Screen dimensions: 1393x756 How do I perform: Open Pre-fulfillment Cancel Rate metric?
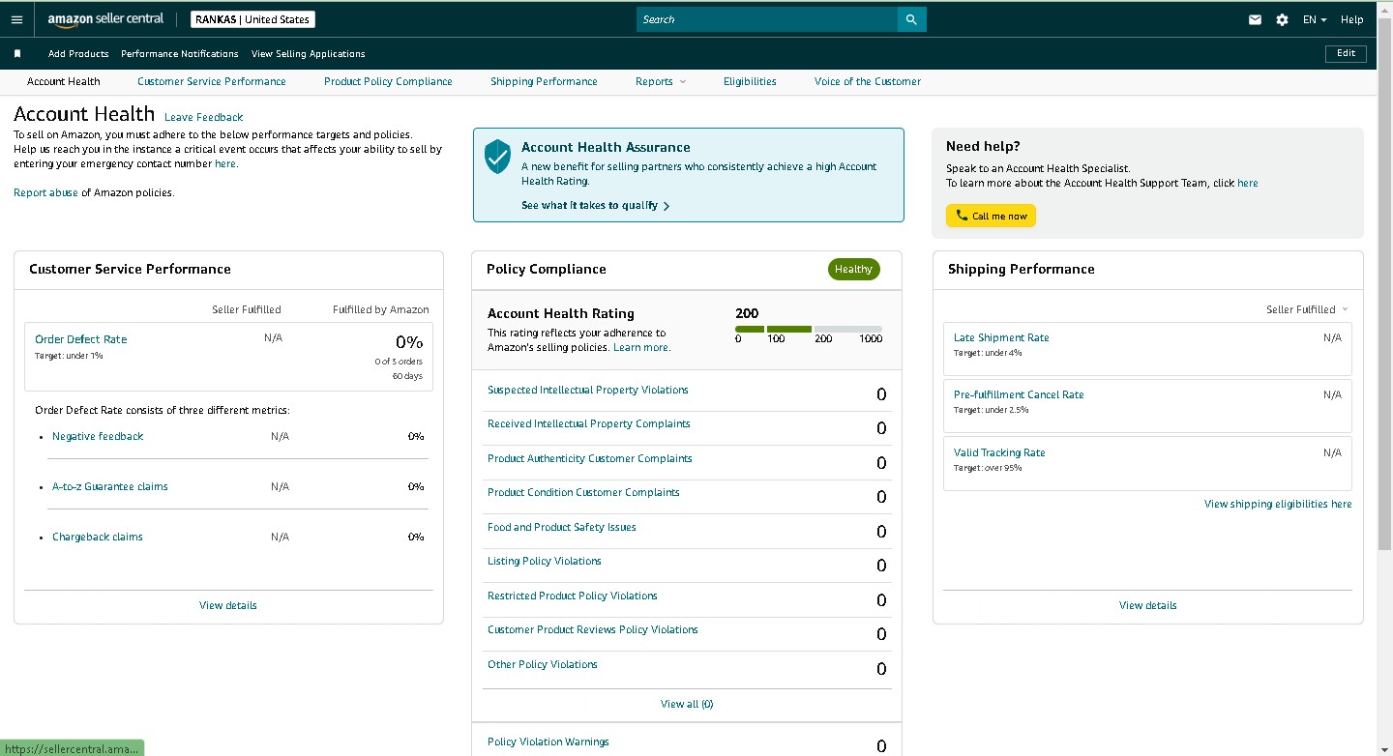[1019, 395]
